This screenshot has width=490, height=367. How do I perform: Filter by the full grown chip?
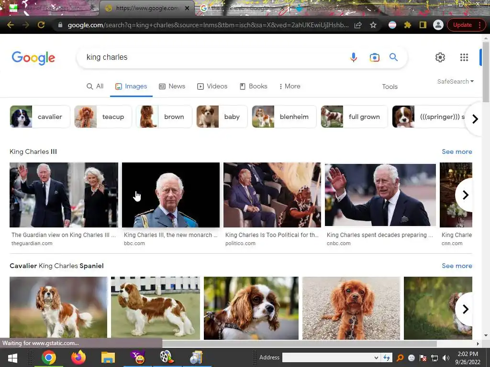(354, 117)
